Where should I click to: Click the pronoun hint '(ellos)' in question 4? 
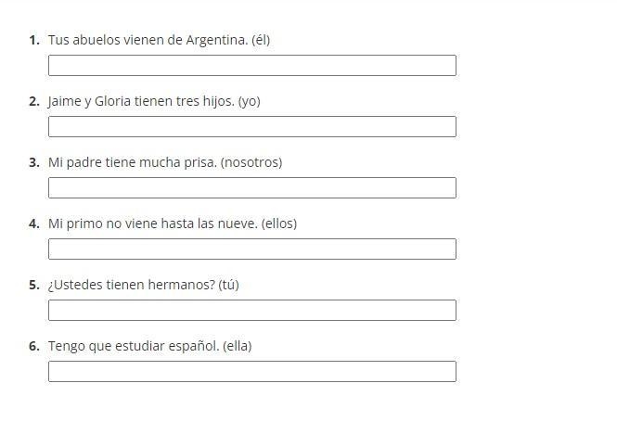(279, 223)
